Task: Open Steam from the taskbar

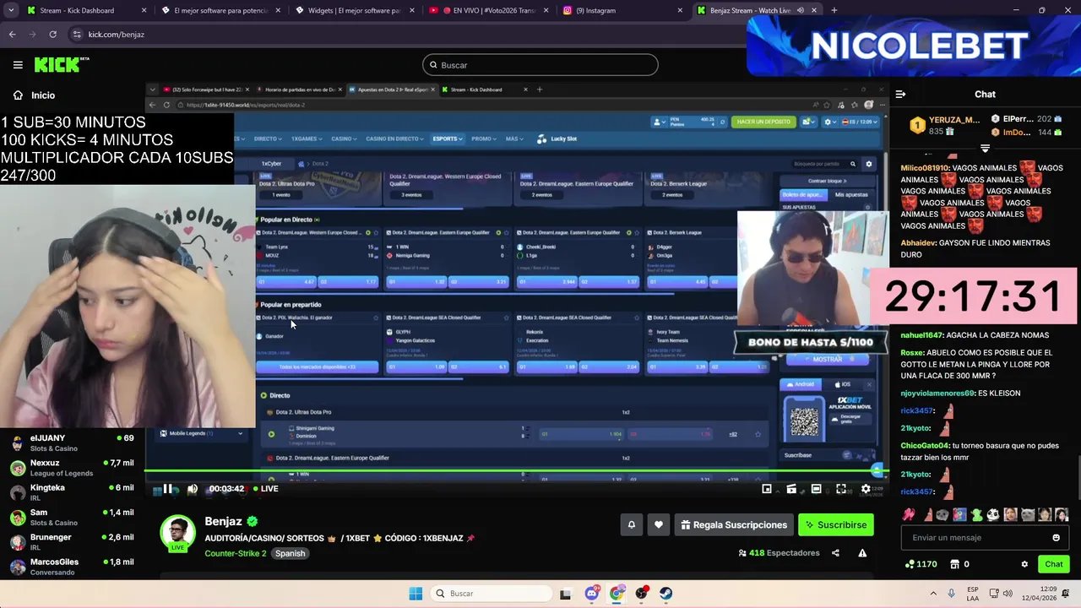Action: 666,594
